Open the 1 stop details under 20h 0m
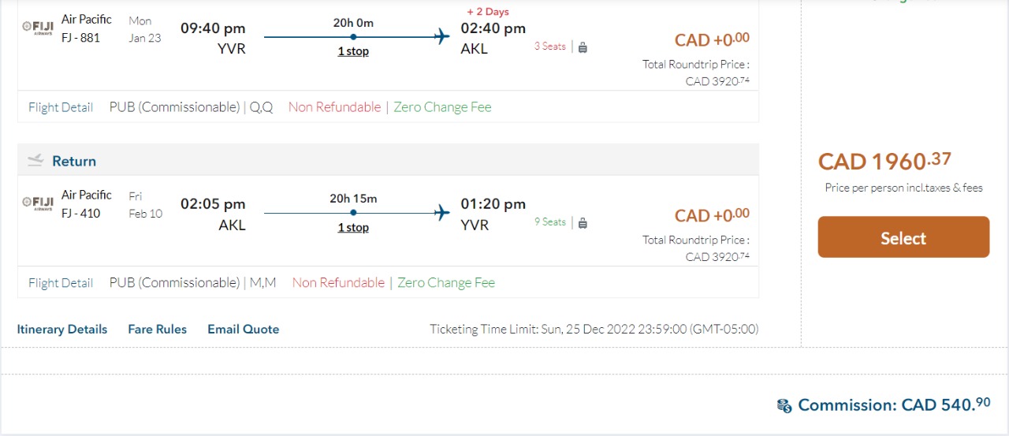The image size is (1009, 436). 353,51
